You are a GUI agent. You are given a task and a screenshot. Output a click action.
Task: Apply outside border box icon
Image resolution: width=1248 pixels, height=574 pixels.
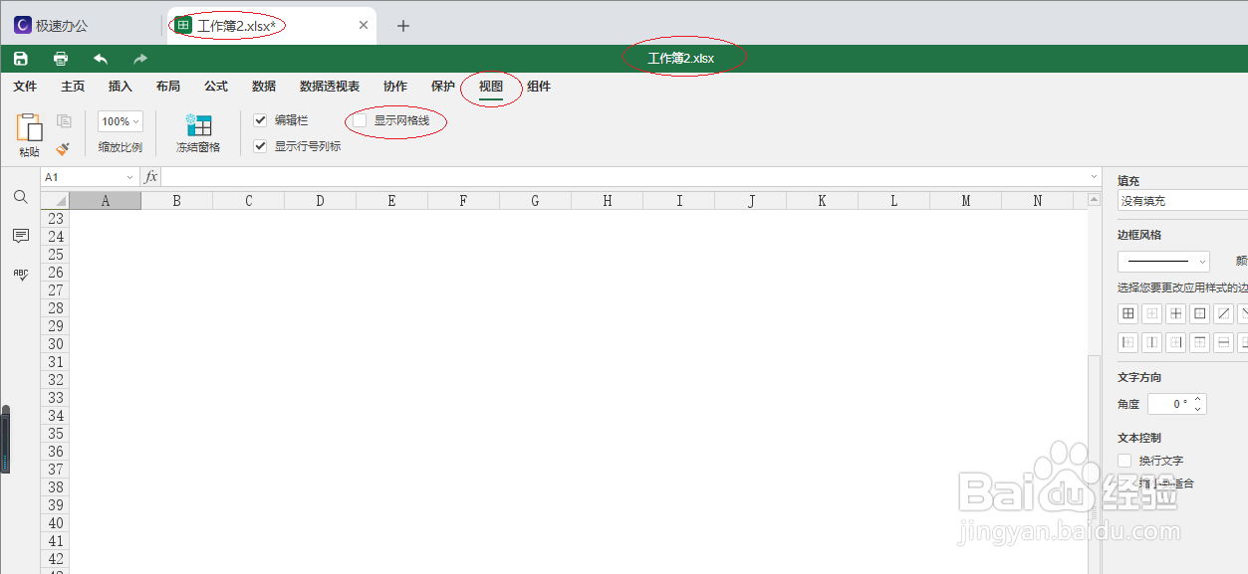click(1200, 313)
